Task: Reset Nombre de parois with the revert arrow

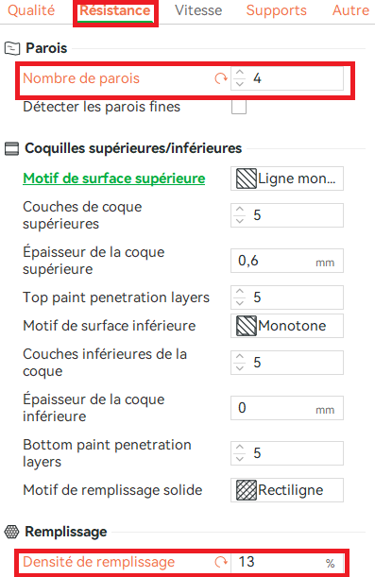Action: pyautogui.click(x=221, y=78)
